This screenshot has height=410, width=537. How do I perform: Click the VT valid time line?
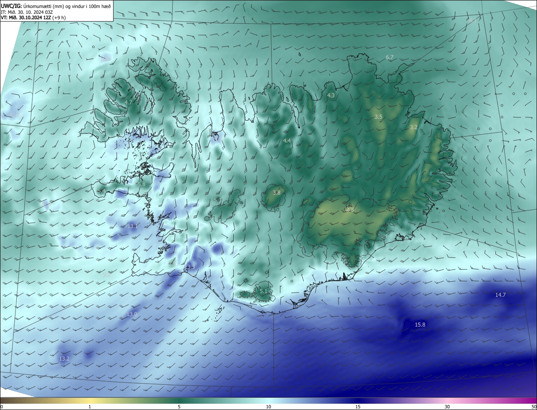33,18
